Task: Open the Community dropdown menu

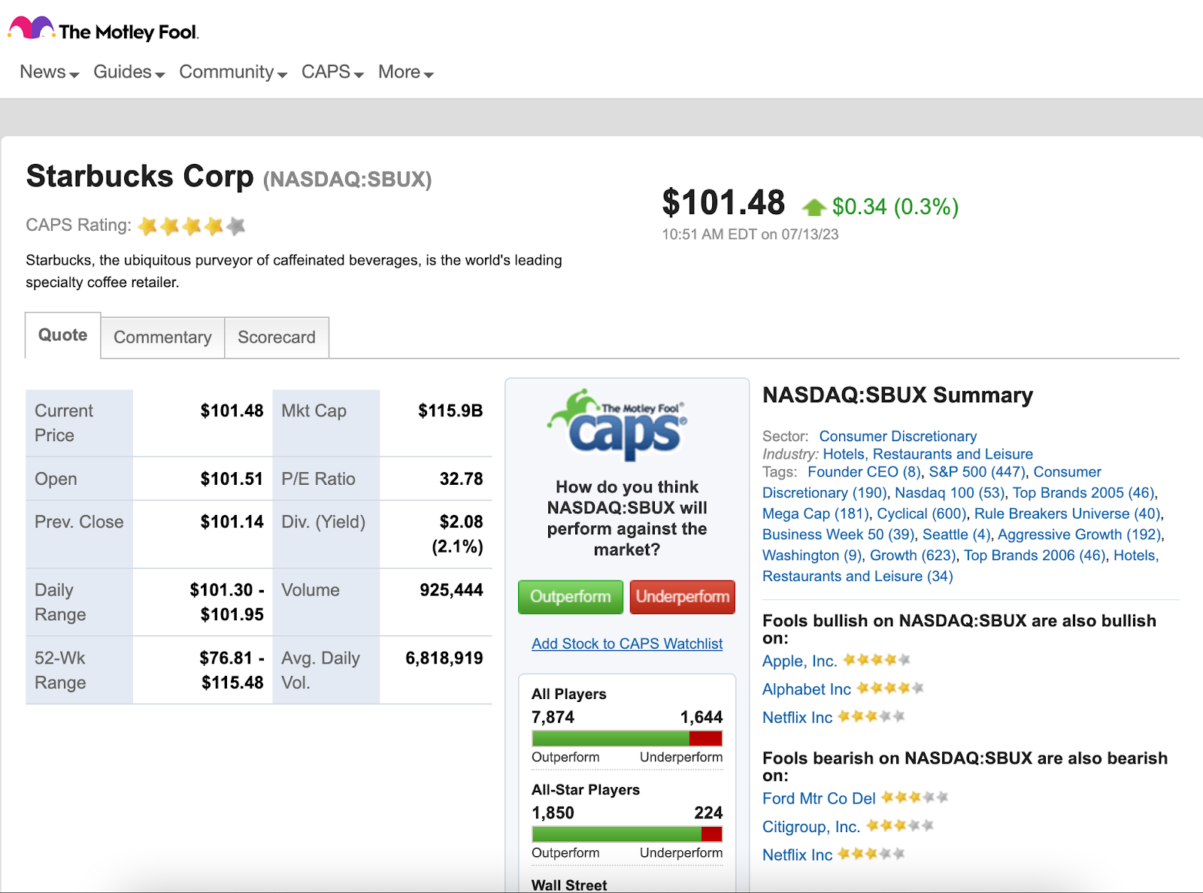Action: [x=233, y=72]
